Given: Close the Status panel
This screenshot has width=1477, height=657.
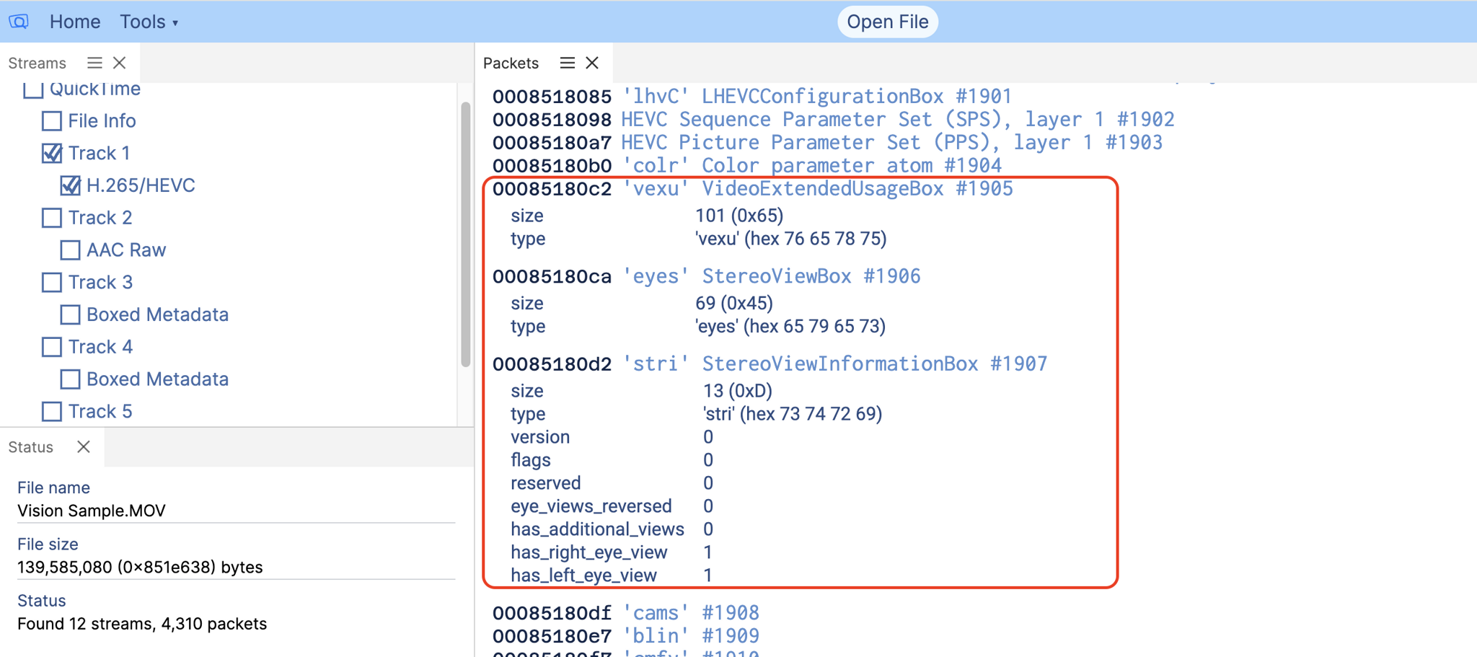Looking at the screenshot, I should pos(84,446).
